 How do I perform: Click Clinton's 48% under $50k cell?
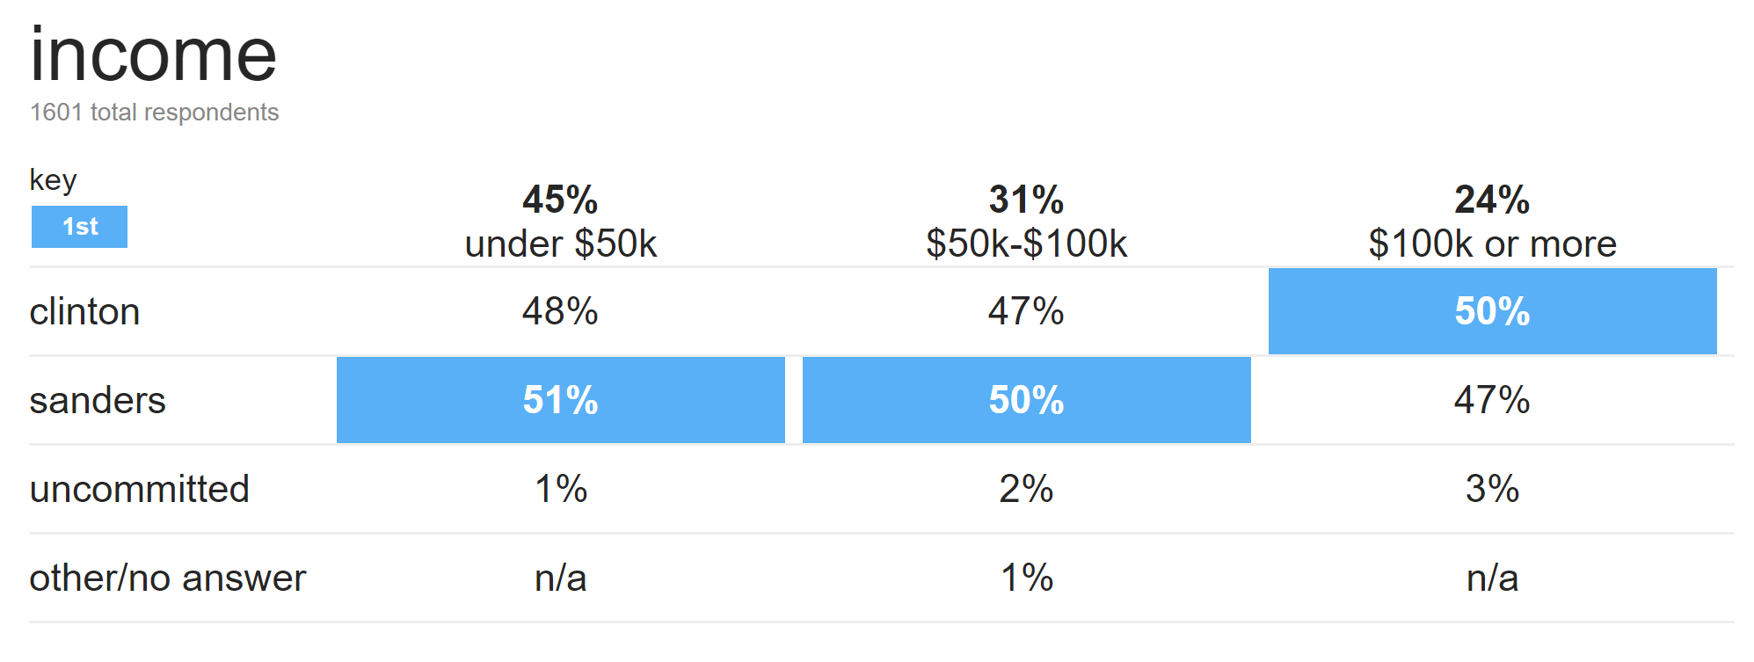tap(561, 312)
